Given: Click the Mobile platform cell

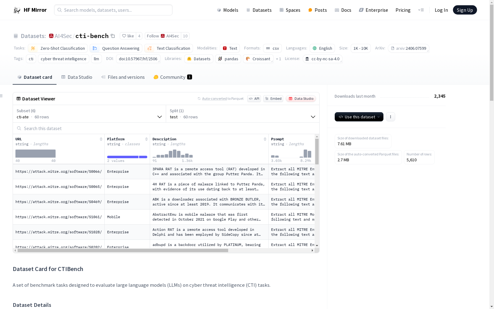Looking at the screenshot, I should click(x=127, y=217).
